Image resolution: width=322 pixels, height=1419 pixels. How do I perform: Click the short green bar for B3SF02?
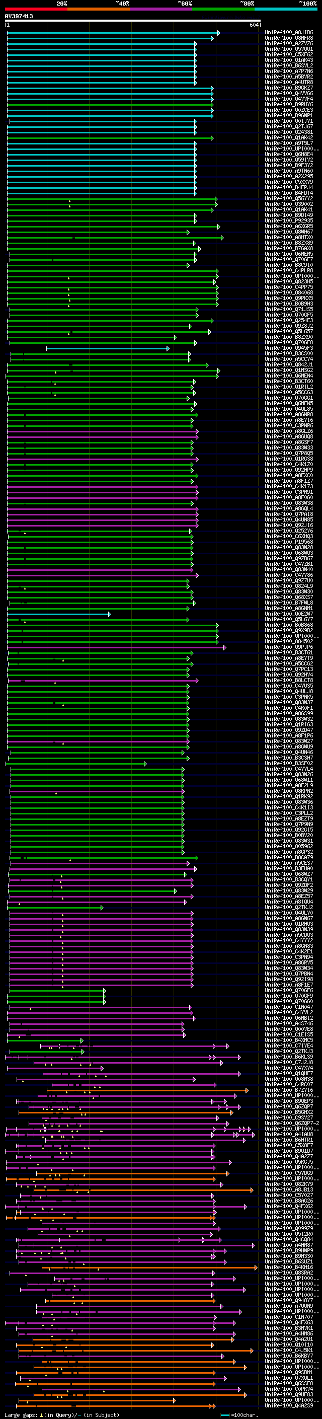(76, 764)
